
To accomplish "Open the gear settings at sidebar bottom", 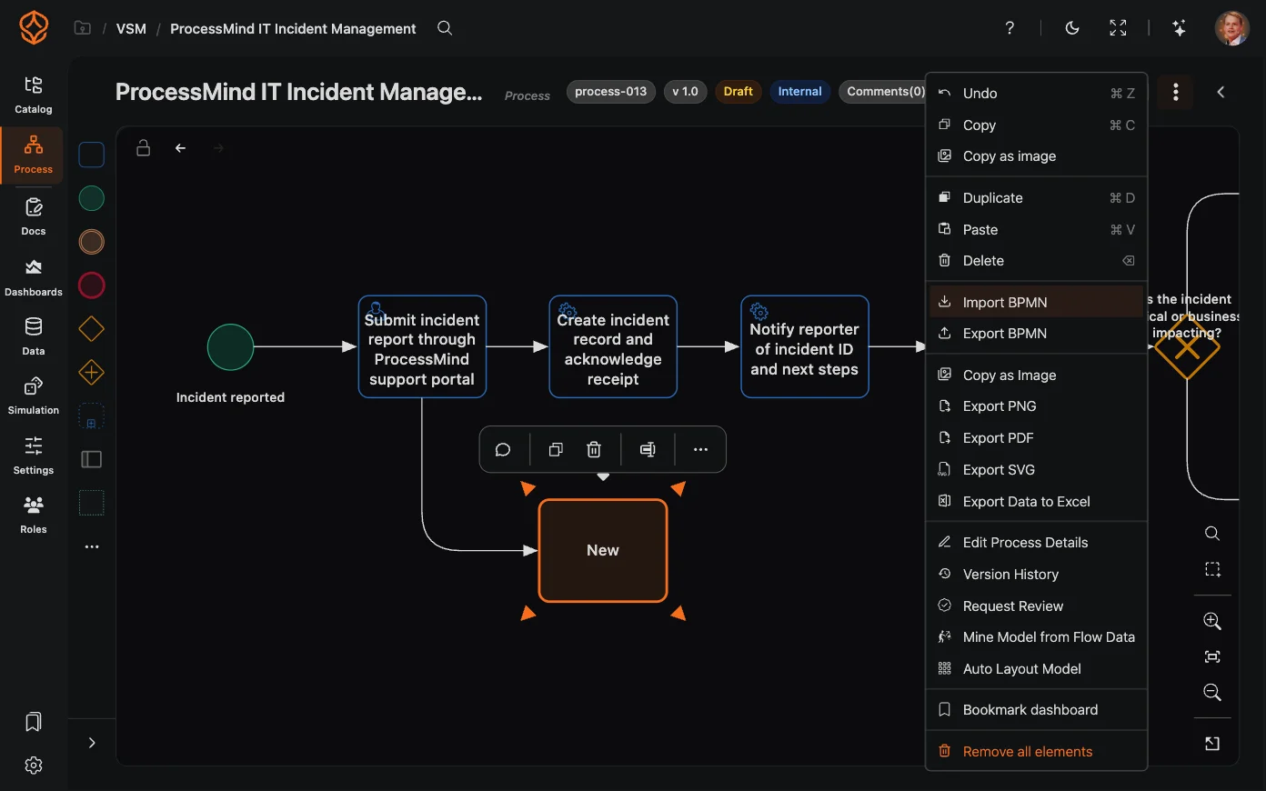I will tap(34, 766).
